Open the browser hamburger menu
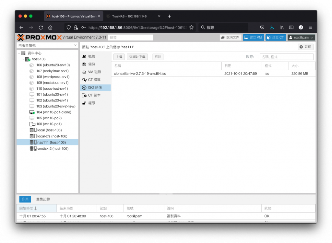332x243 pixels. click(x=310, y=27)
